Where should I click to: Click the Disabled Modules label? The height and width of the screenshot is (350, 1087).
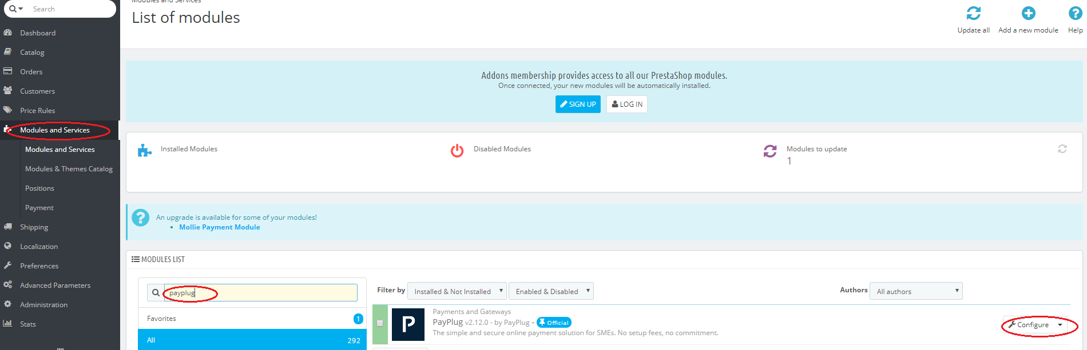tap(502, 149)
